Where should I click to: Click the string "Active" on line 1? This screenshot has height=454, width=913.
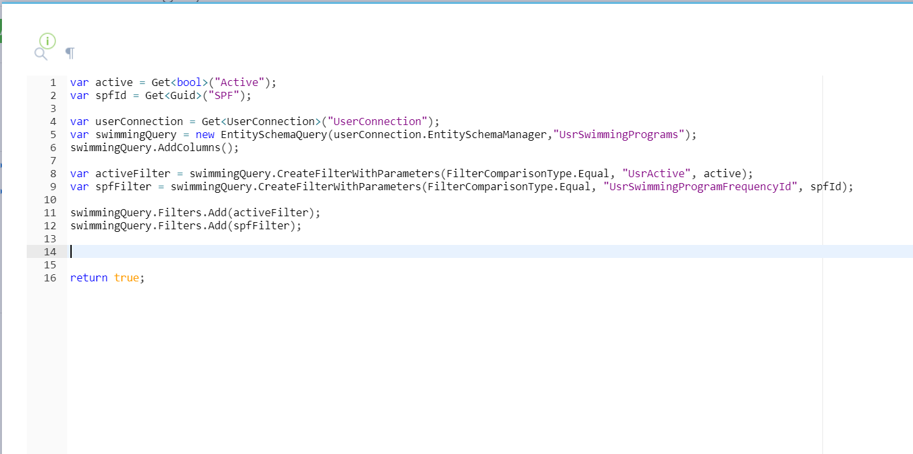point(240,82)
